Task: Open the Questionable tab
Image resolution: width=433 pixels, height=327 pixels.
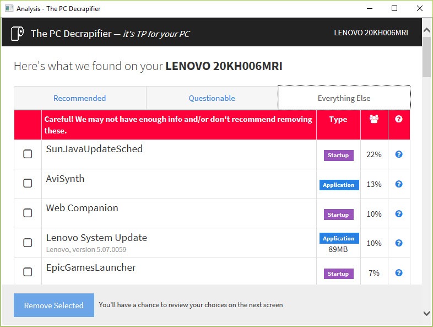Action: pos(212,98)
